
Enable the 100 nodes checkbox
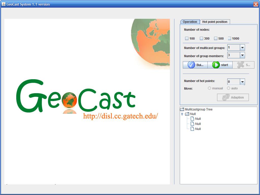[x=187, y=39]
